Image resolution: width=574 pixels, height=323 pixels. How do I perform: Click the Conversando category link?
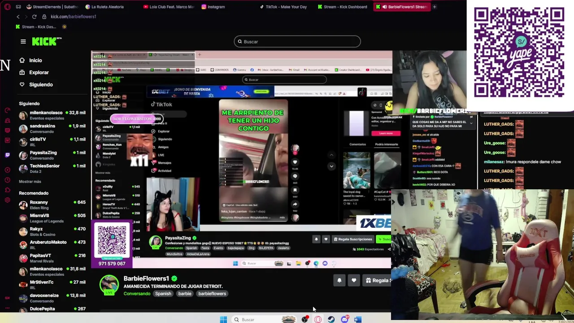[x=137, y=294]
